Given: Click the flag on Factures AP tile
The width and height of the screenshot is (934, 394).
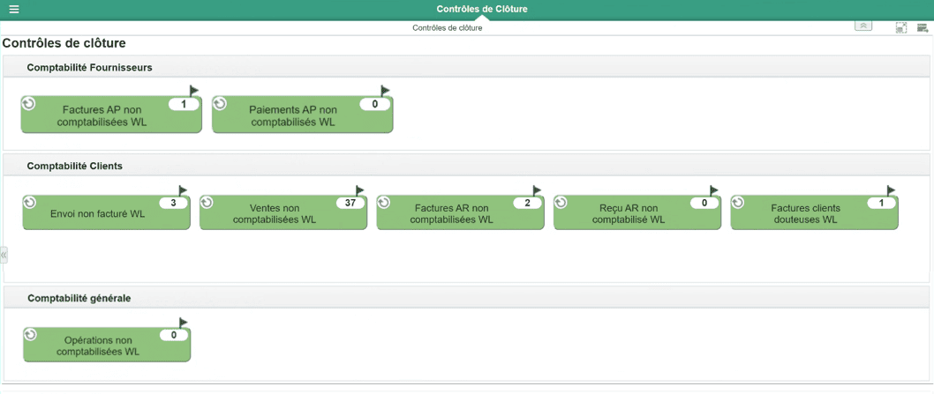Looking at the screenshot, I should pyautogui.click(x=193, y=91).
